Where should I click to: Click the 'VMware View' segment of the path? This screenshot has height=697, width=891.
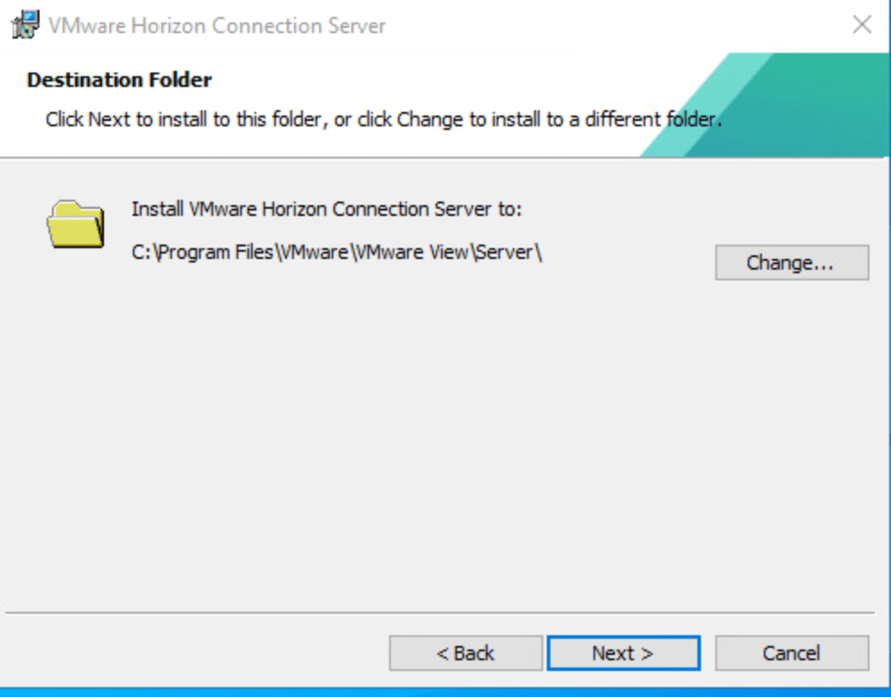(411, 253)
